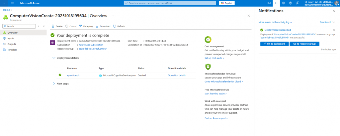Screen dimensions: 340x136
Task: Select Template in the left menu
Action: (x=12, y=50)
